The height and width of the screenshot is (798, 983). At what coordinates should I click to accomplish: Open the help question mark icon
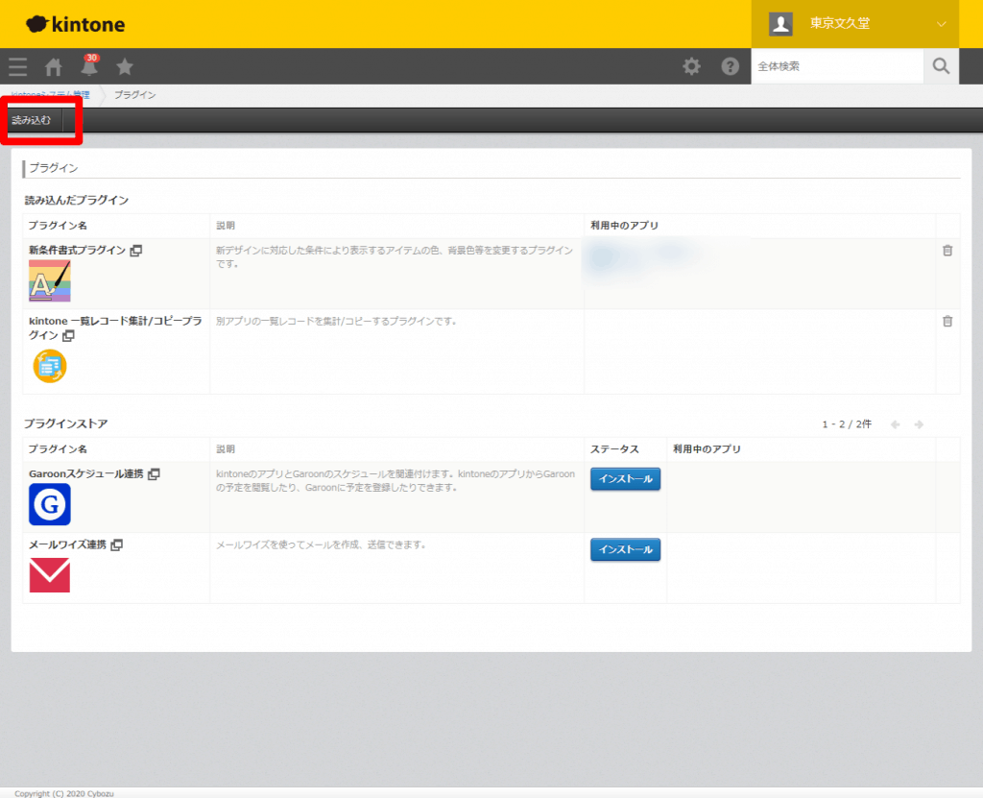[731, 66]
